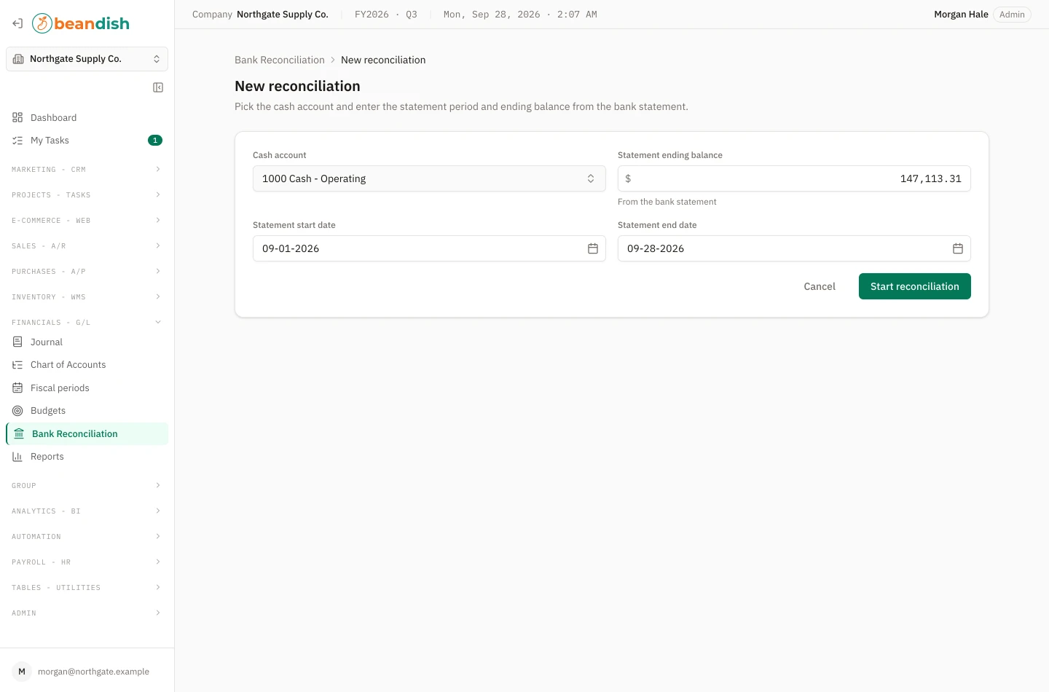Click the My Tasks badge showing 1
This screenshot has height=692, width=1049.
155,141
